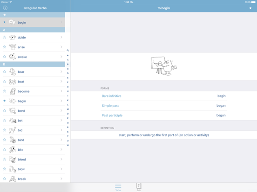The width and height of the screenshot is (257, 192).
Task: Click the bind cartoon thumbnail
Action: pos(13,140)
